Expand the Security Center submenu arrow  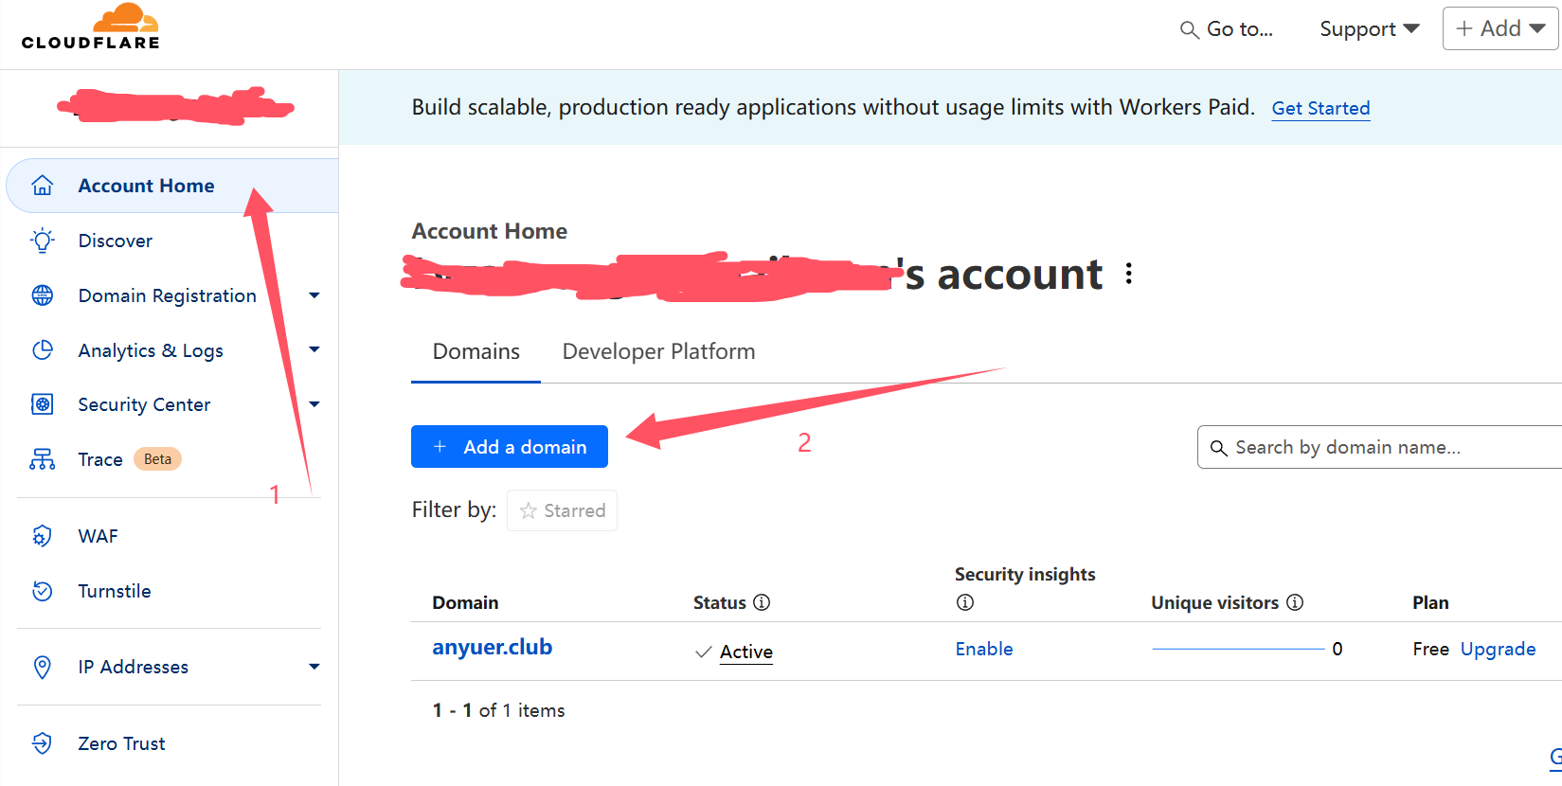pyautogui.click(x=314, y=404)
